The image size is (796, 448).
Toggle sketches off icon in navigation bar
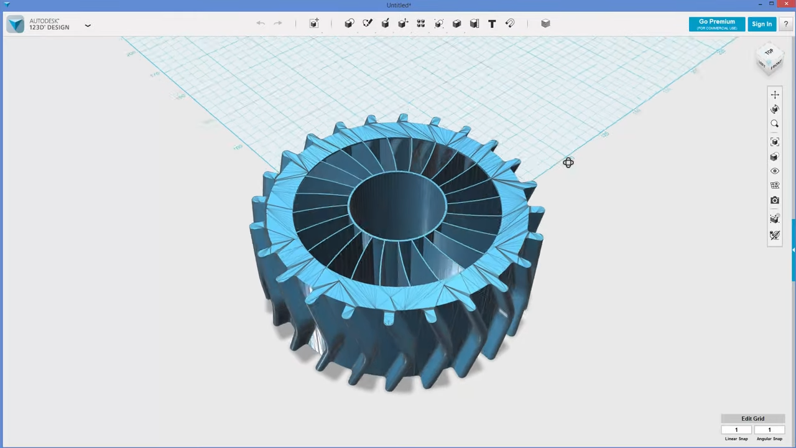[x=775, y=236]
